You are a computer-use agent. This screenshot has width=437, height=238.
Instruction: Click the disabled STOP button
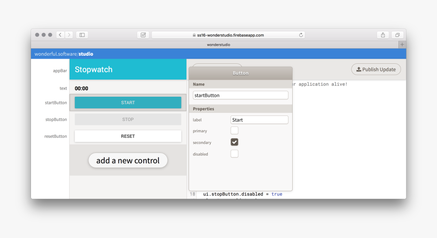point(128,120)
